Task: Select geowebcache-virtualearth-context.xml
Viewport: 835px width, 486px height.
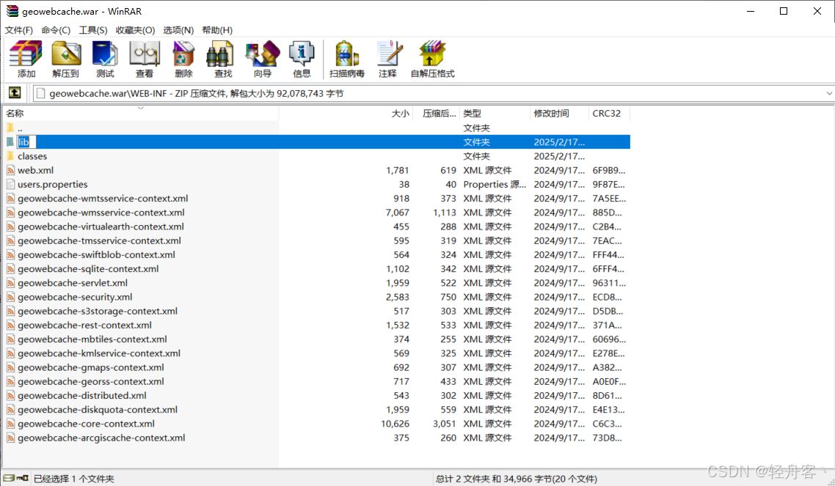Action: [x=101, y=227]
